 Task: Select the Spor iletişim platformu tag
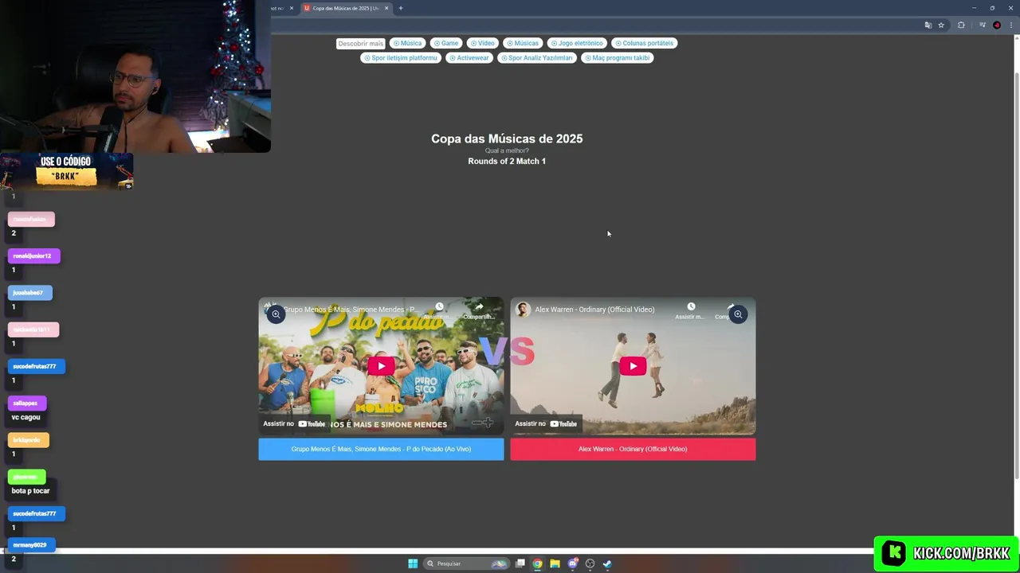click(x=400, y=57)
